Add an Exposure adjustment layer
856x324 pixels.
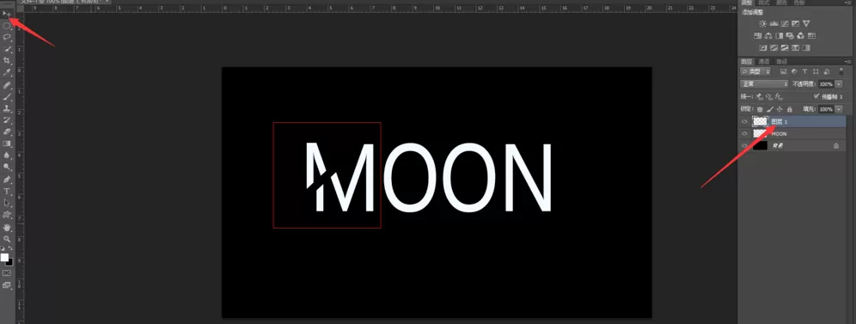[795, 24]
